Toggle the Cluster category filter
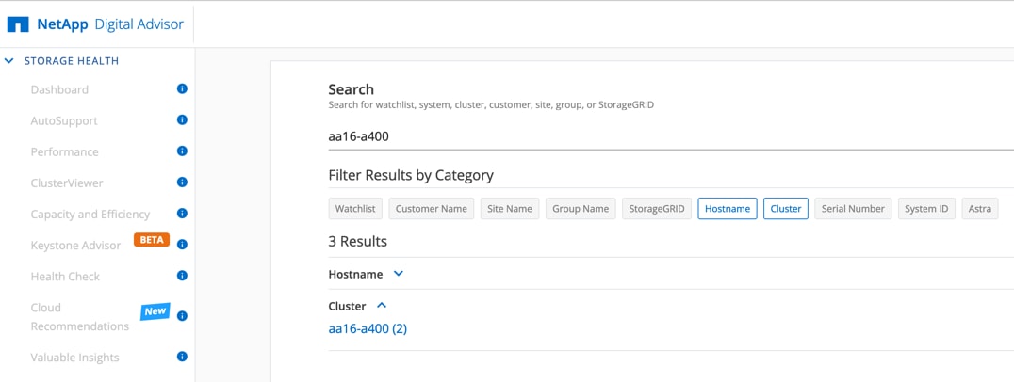Image resolution: width=1014 pixels, height=382 pixels. (x=785, y=208)
